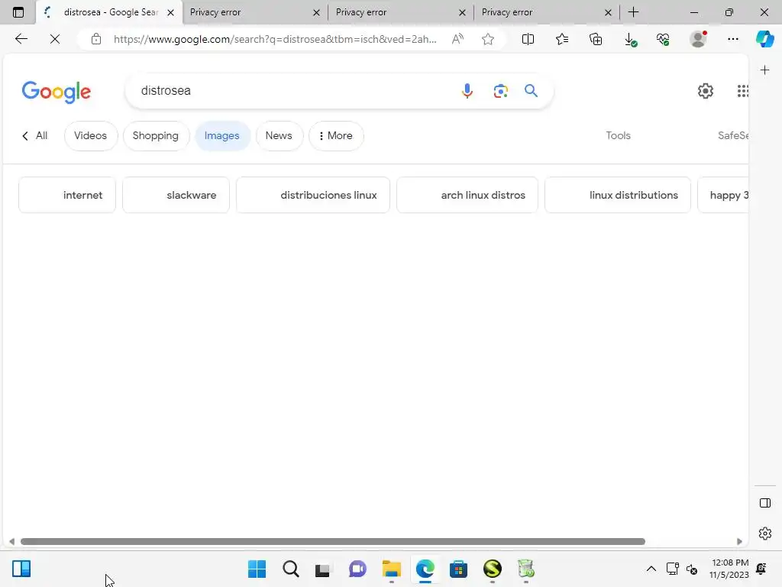Viewport: 782px width, 587px height.
Task: Switch back to All results
Action: tap(35, 136)
